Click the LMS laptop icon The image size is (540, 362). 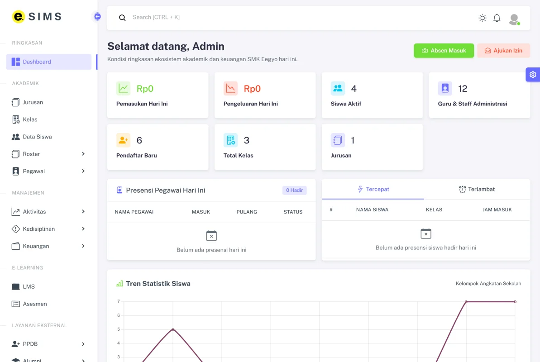[16, 286]
